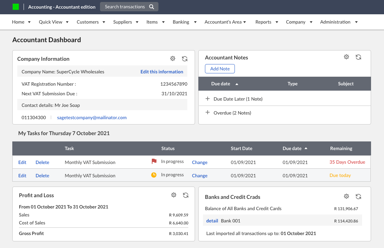Refresh the Accountant Notes widget
This screenshot has width=384, height=248.
pos(358,57)
